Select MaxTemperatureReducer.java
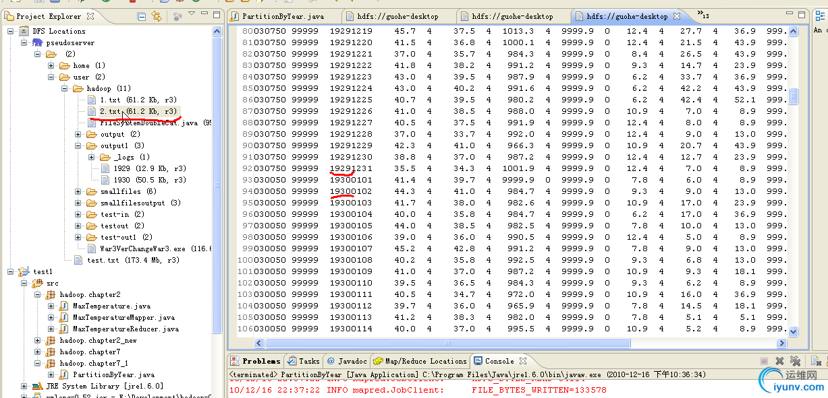Screen dimensions: 828x398 coord(120,329)
